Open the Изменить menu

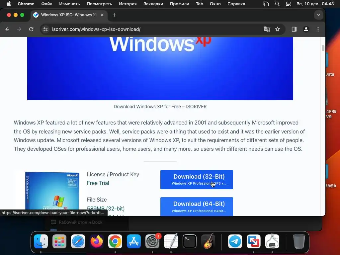[x=69, y=4]
